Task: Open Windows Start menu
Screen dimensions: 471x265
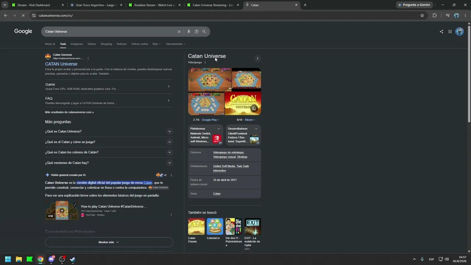Action: 8,259
